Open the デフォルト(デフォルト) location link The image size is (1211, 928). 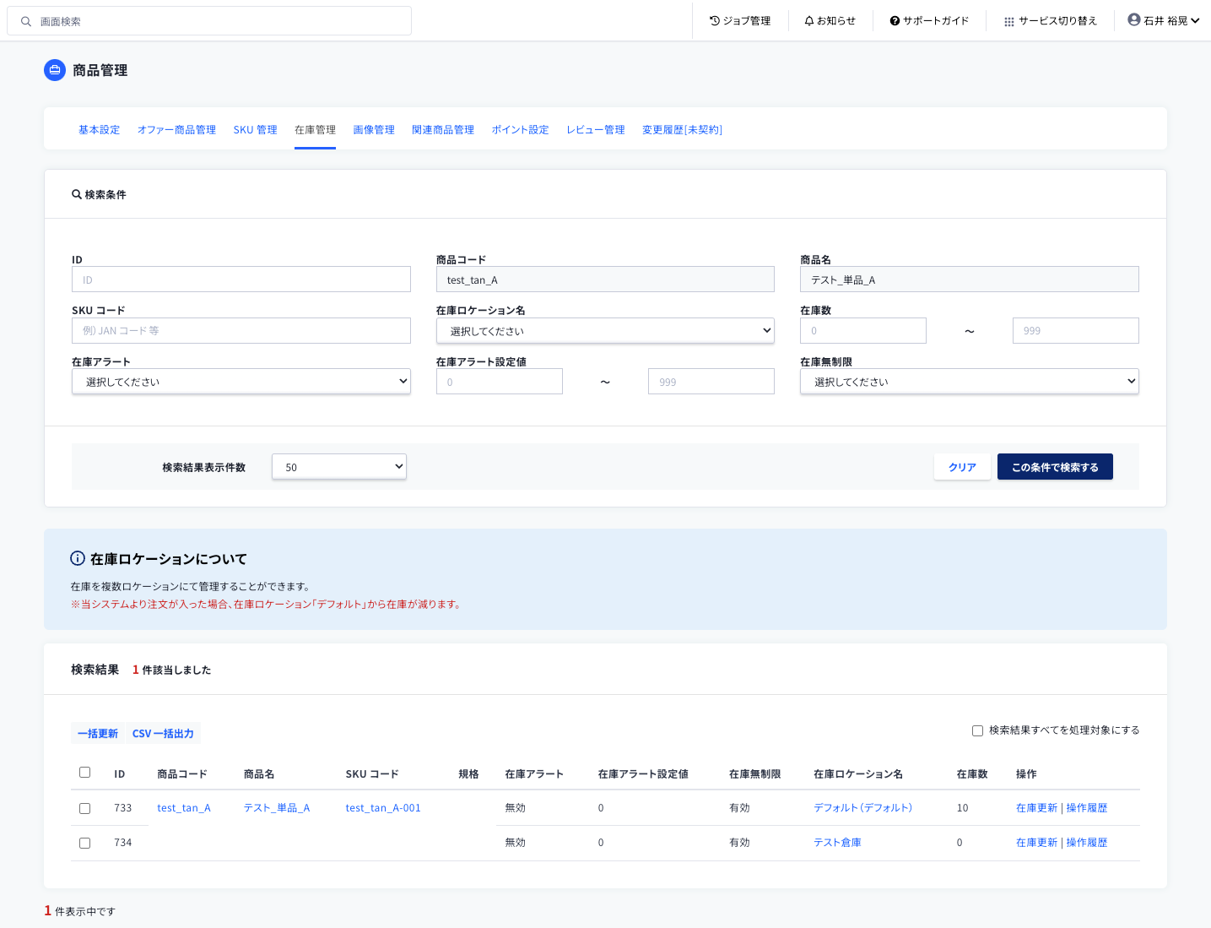point(862,808)
